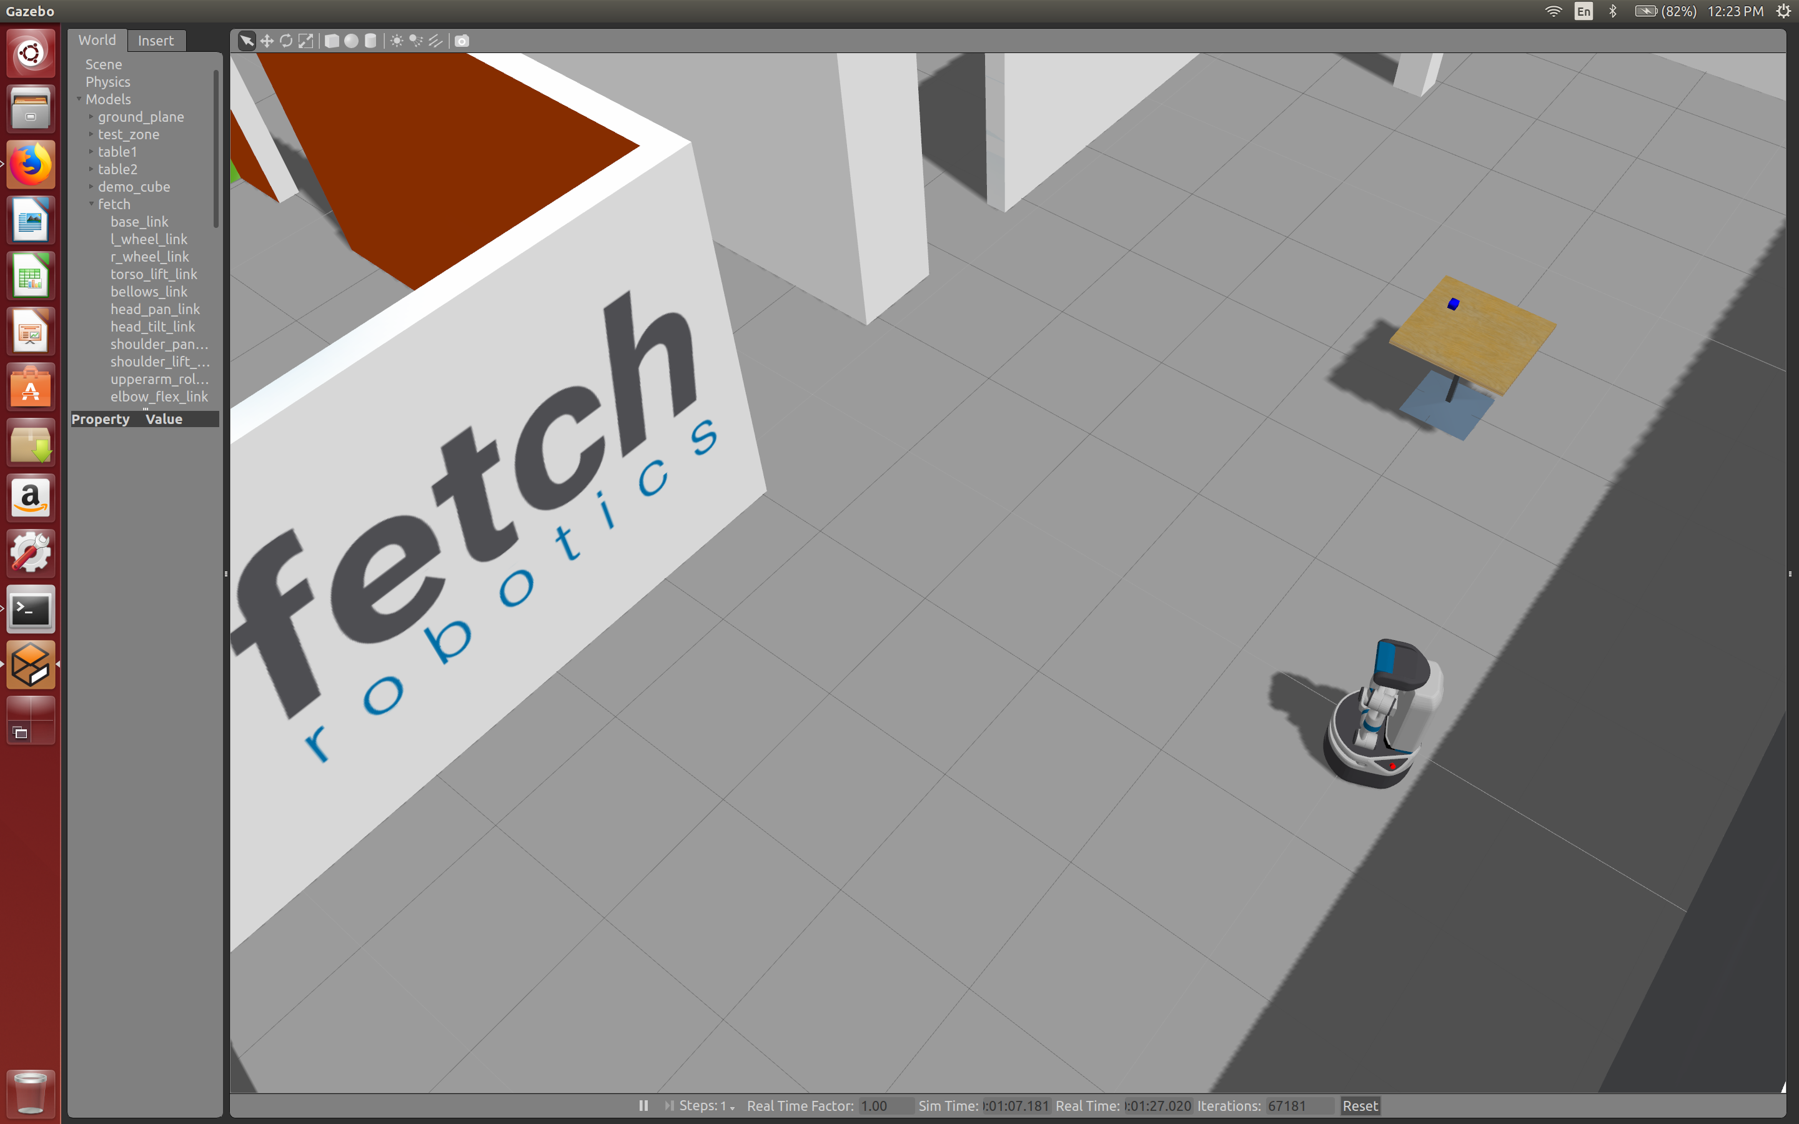Open the Steps count dropdown

tap(732, 1107)
